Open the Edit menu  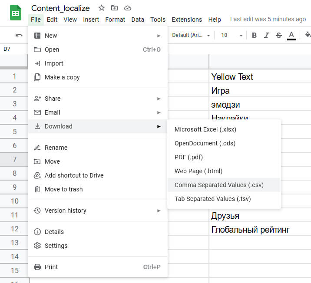(52, 20)
